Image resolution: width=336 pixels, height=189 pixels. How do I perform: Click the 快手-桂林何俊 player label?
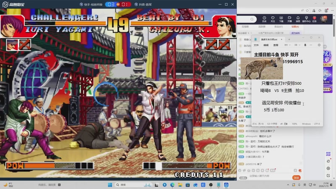(x=91, y=5)
